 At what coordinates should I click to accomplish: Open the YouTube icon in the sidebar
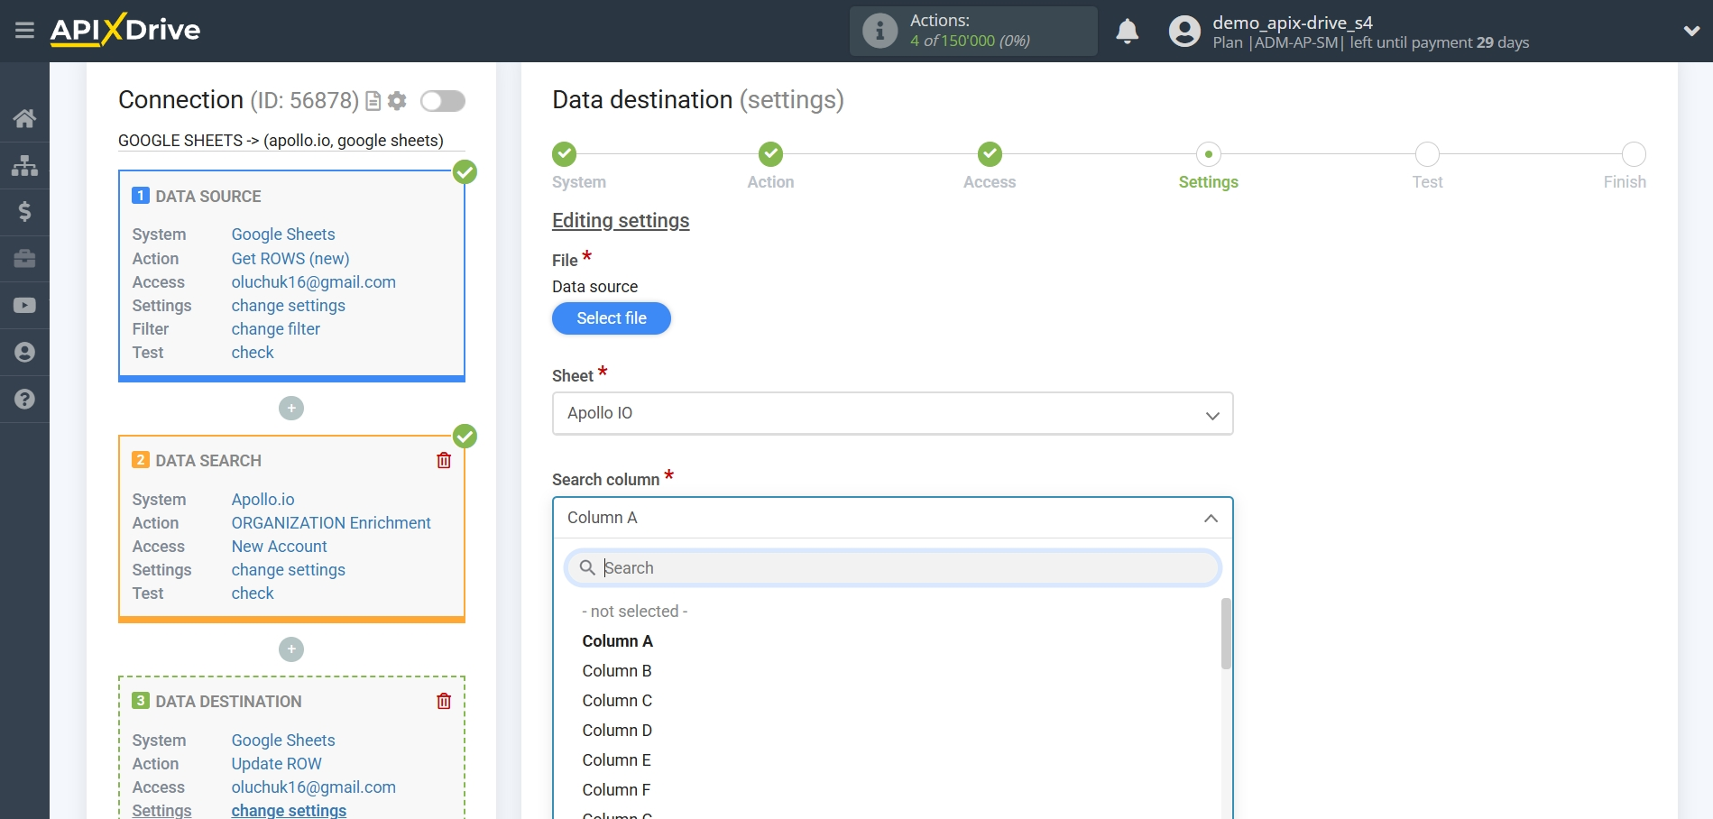[x=24, y=305]
